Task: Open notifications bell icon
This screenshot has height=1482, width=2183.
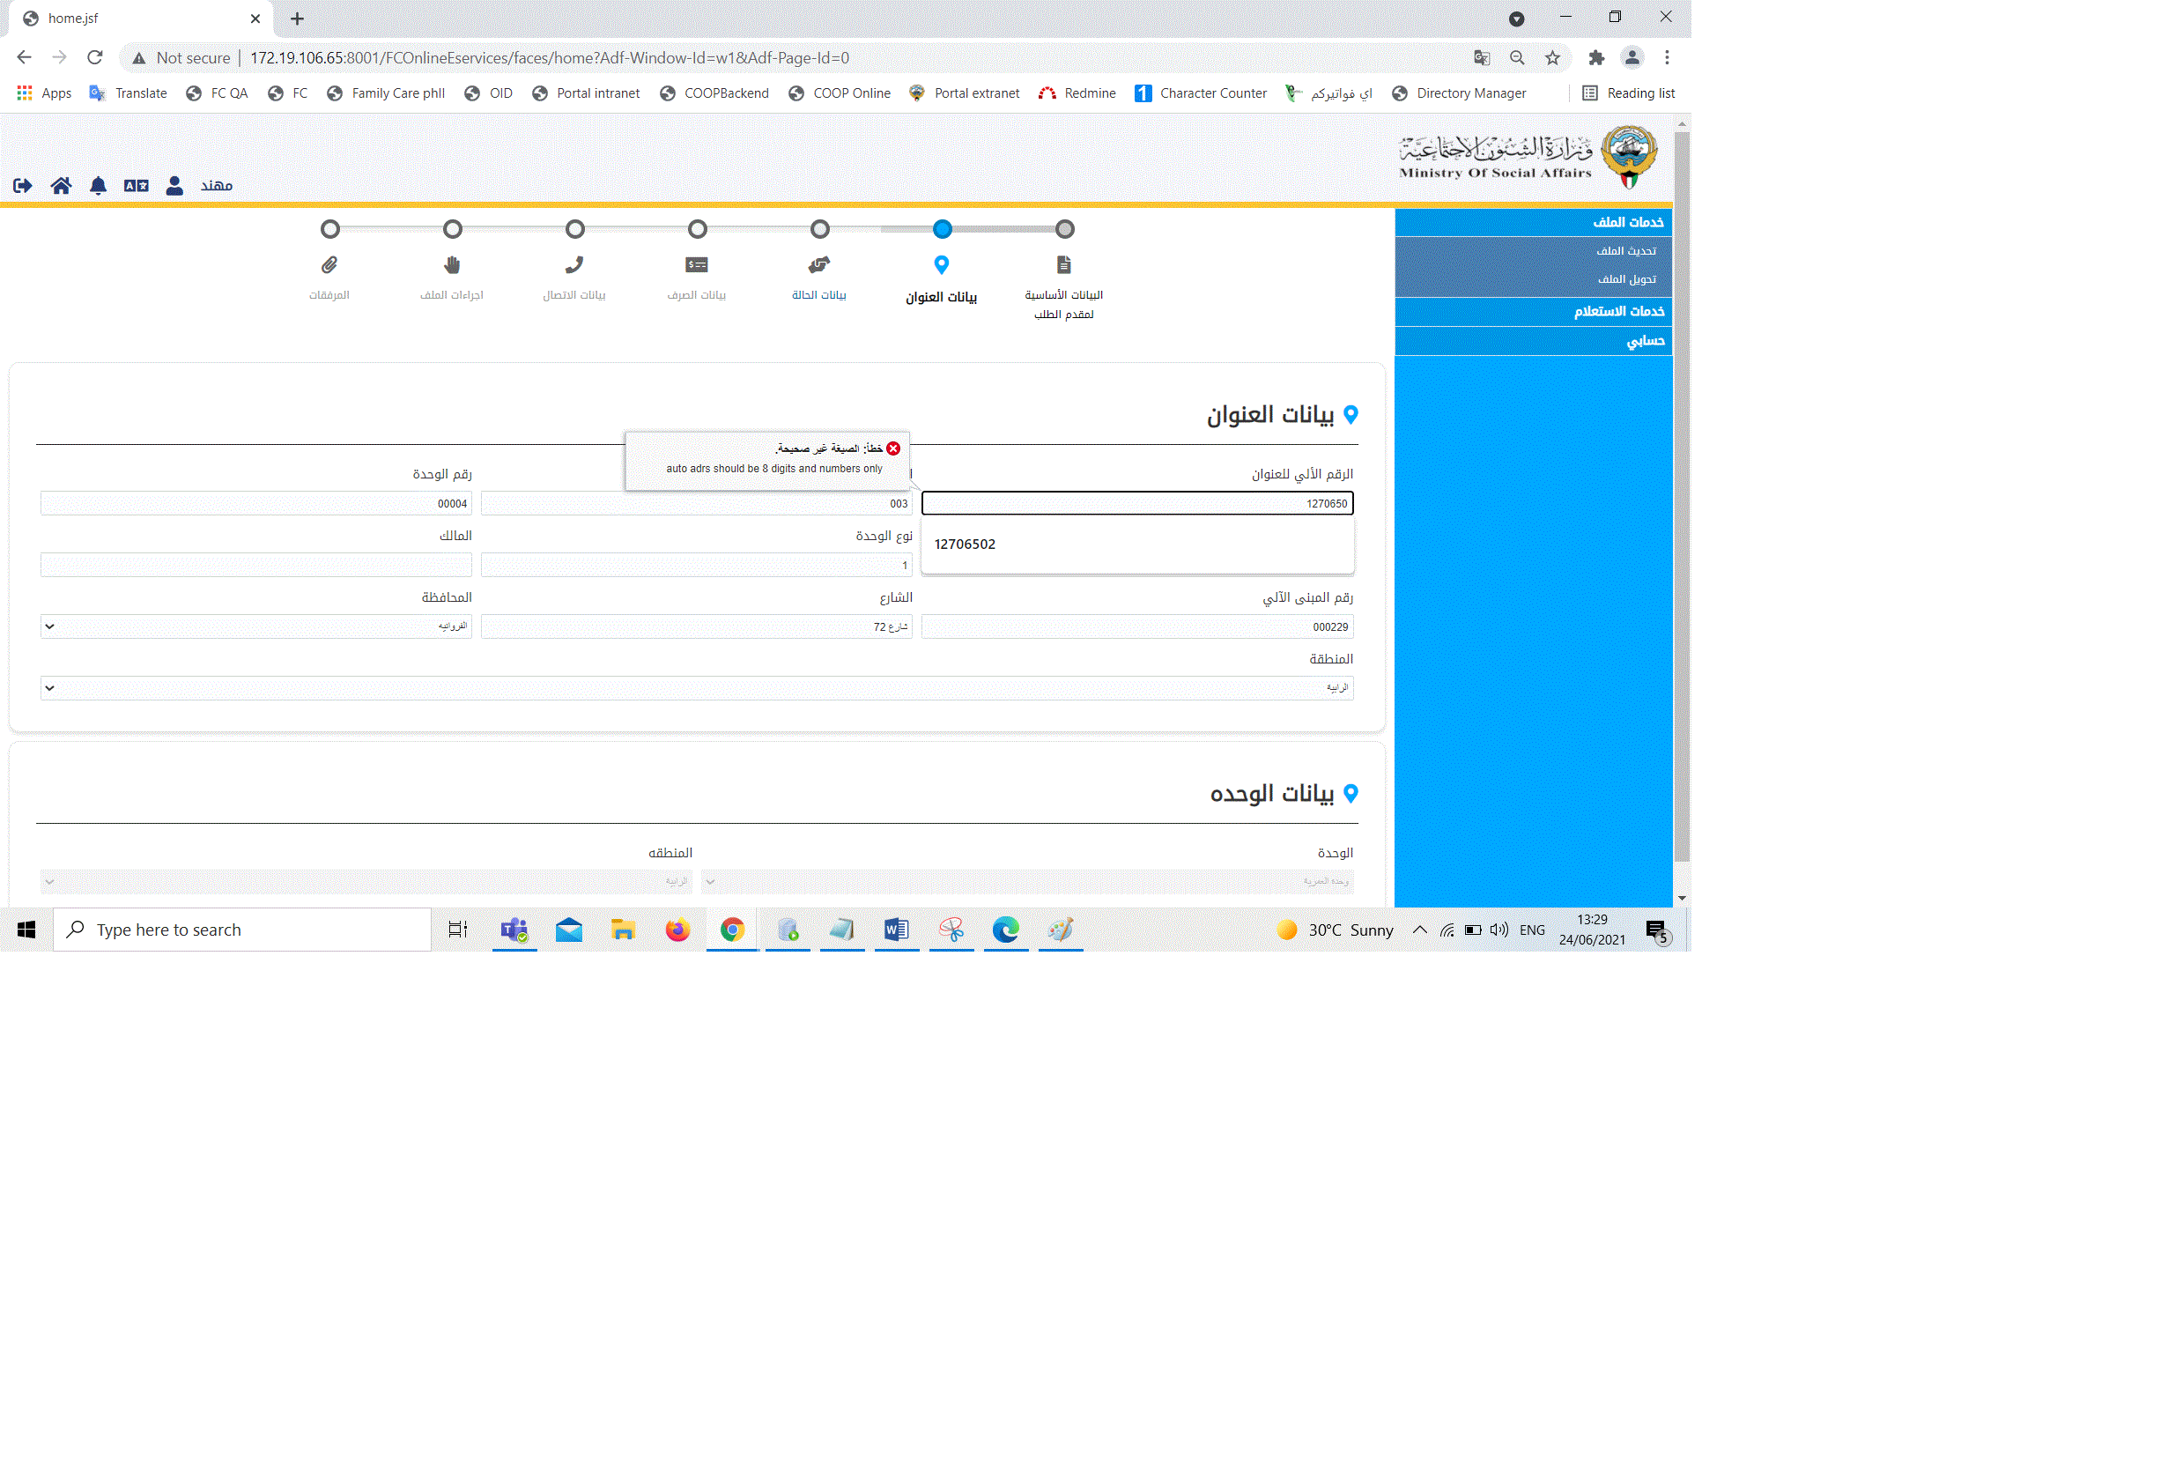Action: click(x=99, y=186)
